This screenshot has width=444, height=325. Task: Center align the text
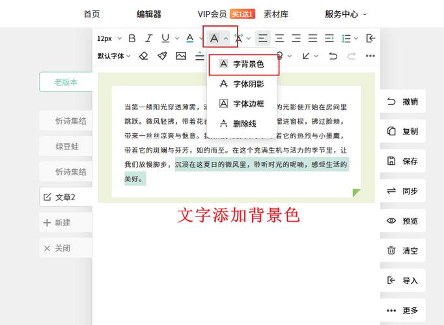[x=279, y=38]
